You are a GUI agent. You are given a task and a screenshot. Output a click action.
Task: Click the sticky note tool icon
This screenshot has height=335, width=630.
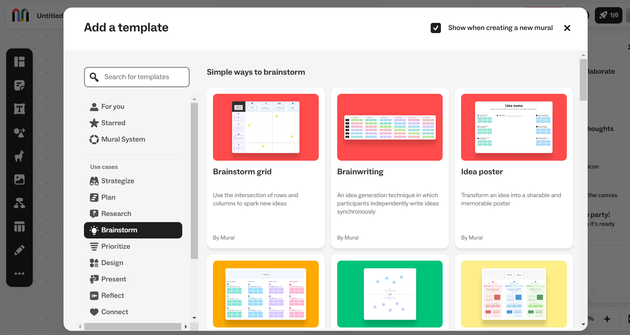(19, 85)
